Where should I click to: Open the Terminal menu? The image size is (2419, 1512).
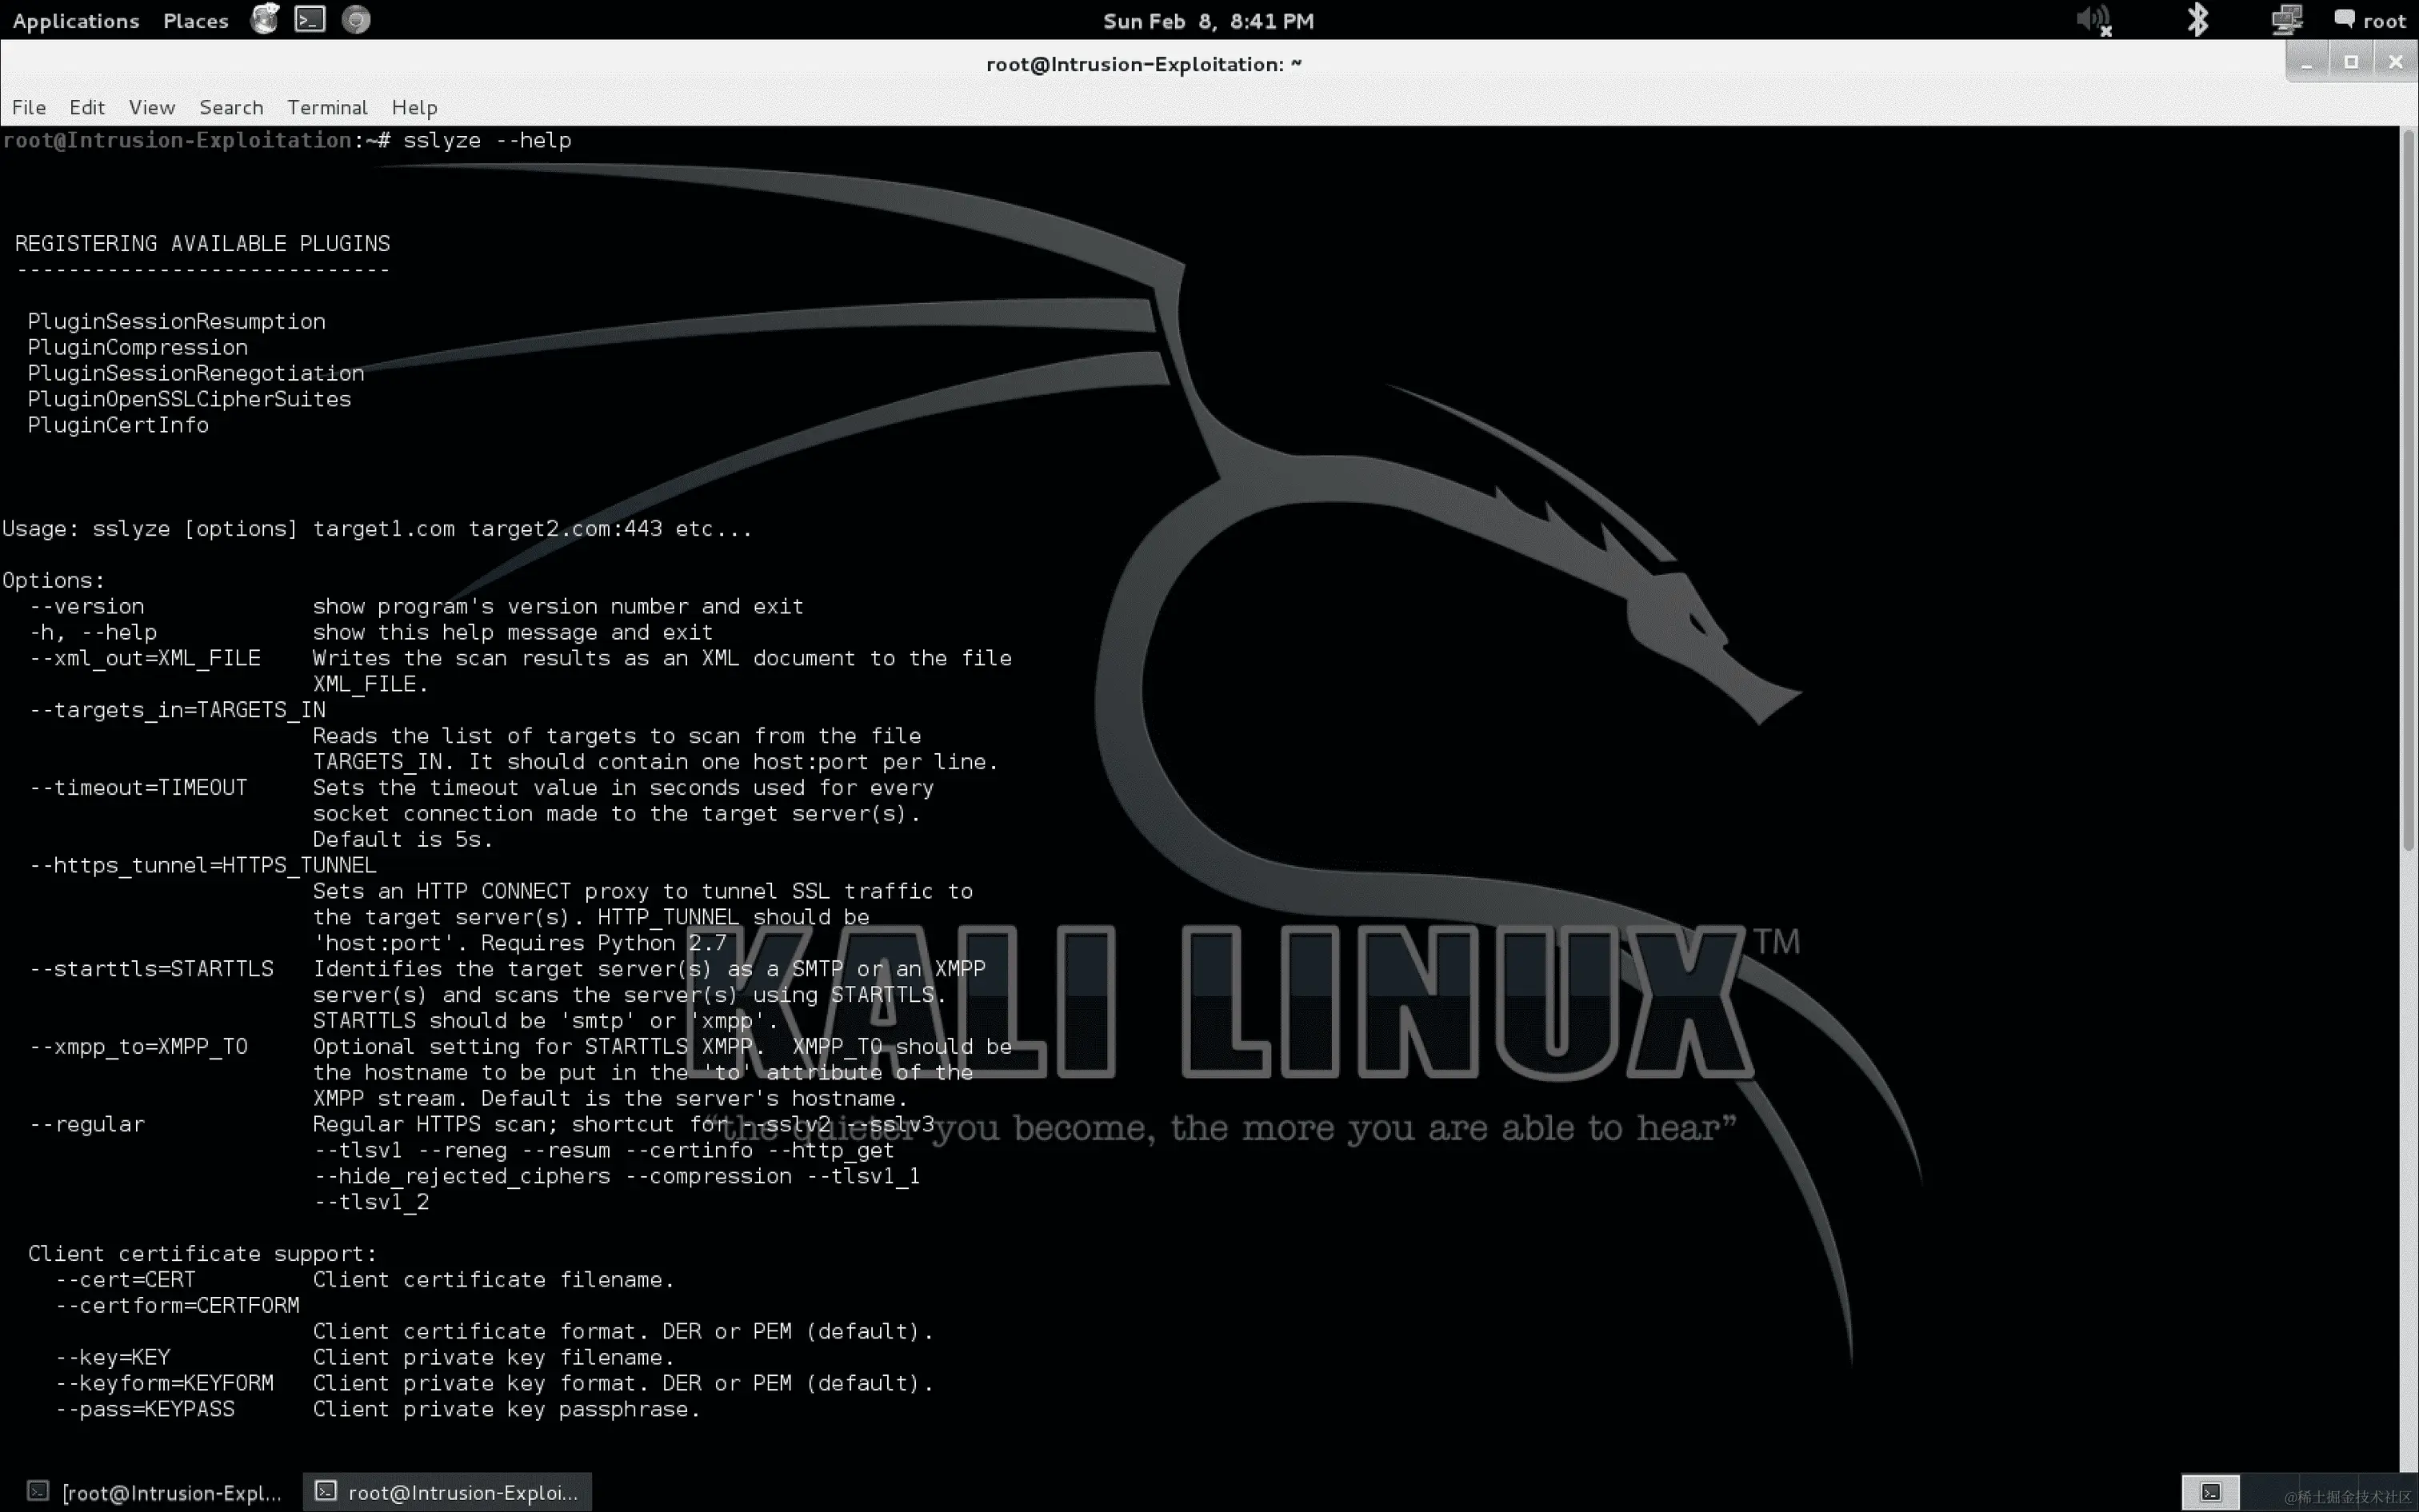(327, 107)
